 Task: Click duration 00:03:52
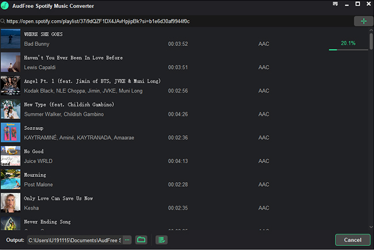point(178,44)
